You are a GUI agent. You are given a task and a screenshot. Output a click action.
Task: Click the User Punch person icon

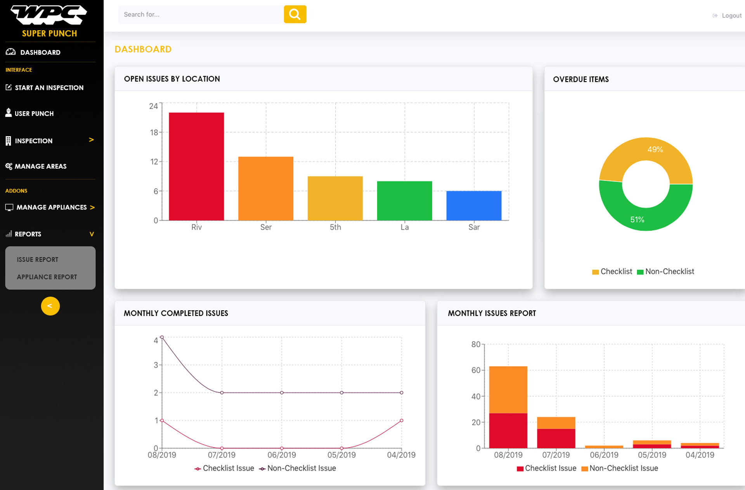coord(9,113)
